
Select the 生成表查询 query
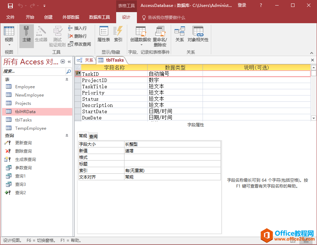(x=37, y=160)
